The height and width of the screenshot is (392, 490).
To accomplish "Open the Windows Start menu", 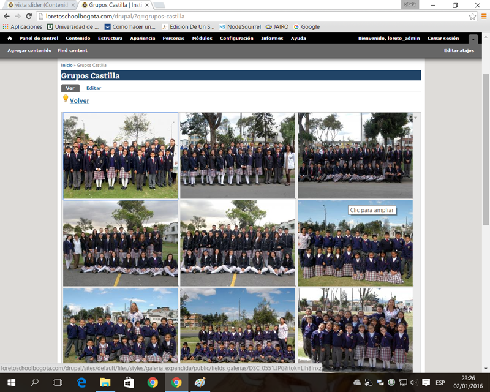I will click(x=11, y=382).
